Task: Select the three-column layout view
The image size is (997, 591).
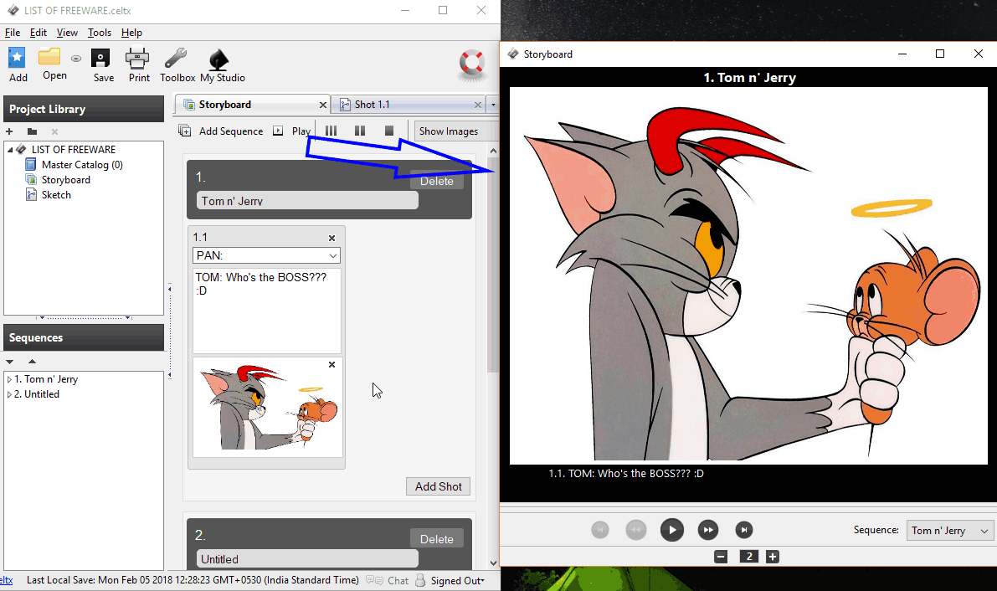Action: tap(331, 131)
